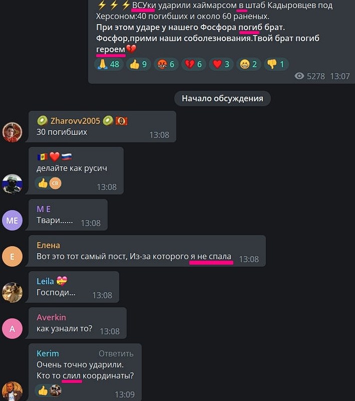355x401 pixels.
Task: Select the broken heart reaction with 6
Action: (x=193, y=64)
